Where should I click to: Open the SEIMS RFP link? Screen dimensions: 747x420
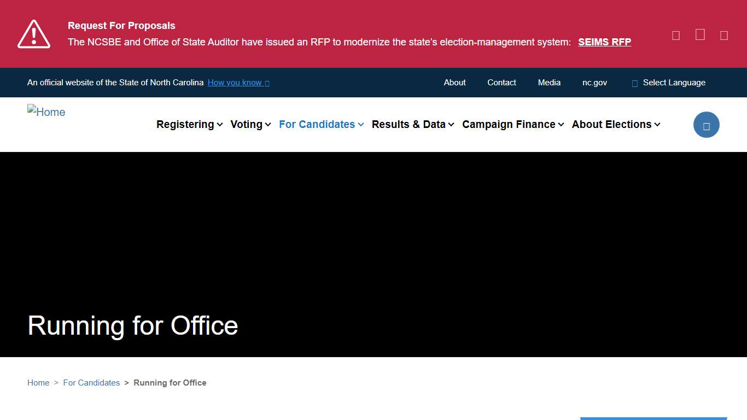click(604, 42)
